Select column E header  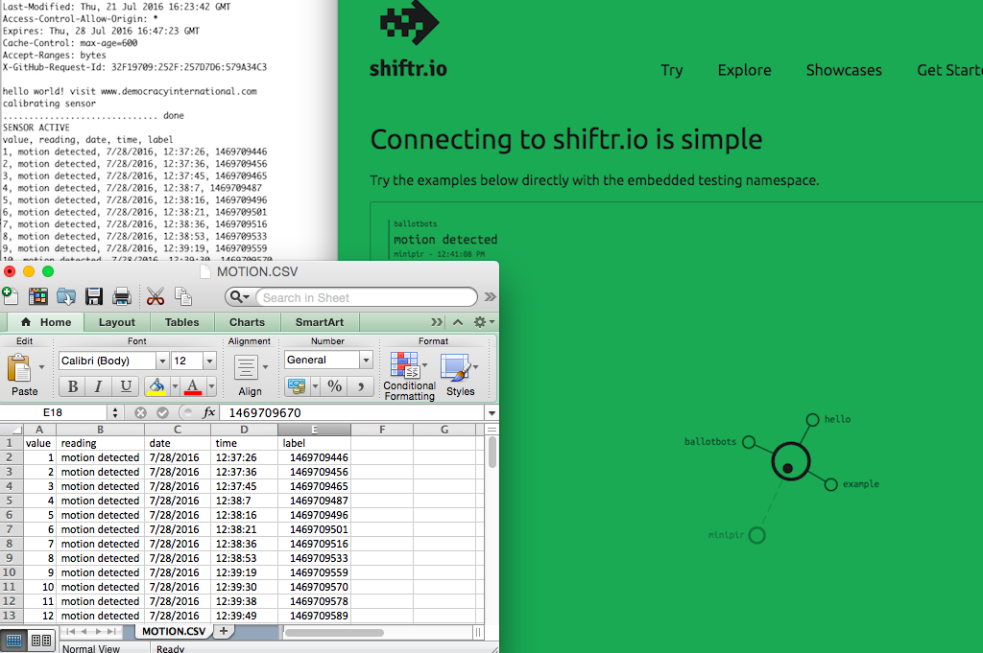point(315,430)
